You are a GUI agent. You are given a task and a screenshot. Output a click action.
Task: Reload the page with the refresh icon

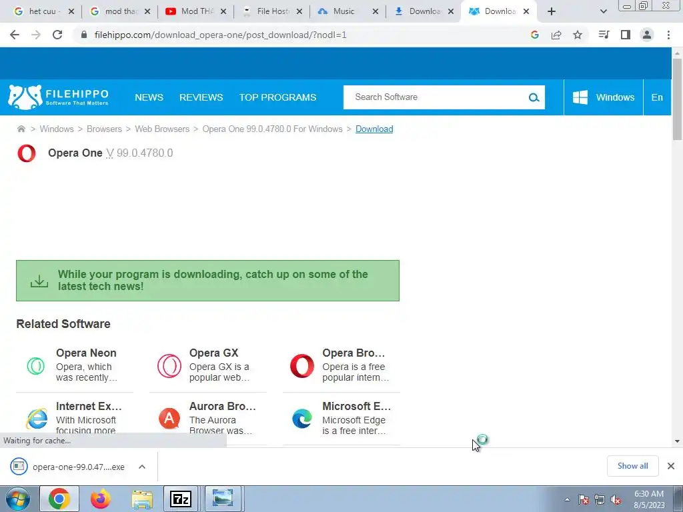pos(57,35)
